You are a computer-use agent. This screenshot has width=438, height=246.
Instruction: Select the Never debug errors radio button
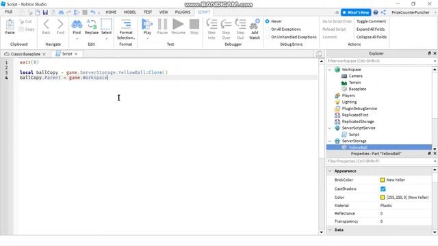click(x=268, y=21)
